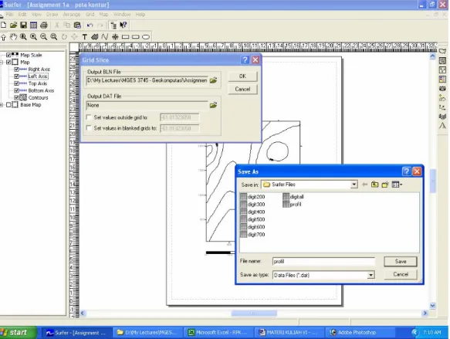Select the Polygon drawing tool

tap(95, 37)
